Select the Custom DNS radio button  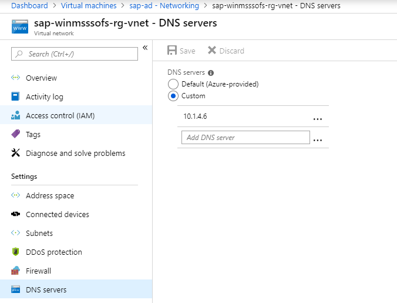coord(173,96)
